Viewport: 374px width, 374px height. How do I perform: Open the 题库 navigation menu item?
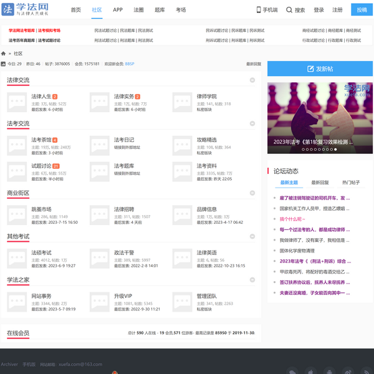pyautogui.click(x=160, y=10)
